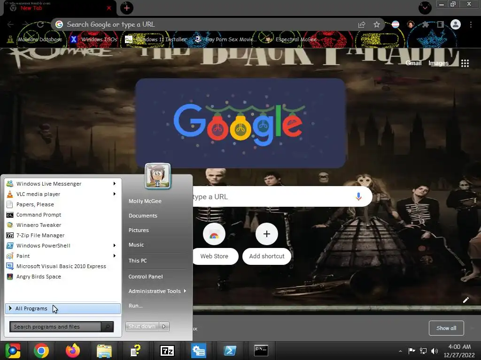
Task: Expand Paint jump list arrow
Action: [115, 256]
